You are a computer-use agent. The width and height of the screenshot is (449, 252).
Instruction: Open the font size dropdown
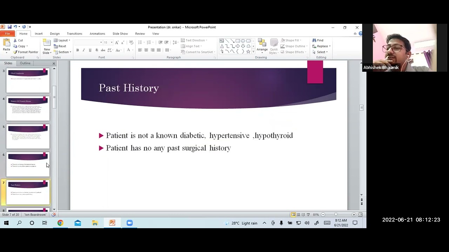click(112, 42)
